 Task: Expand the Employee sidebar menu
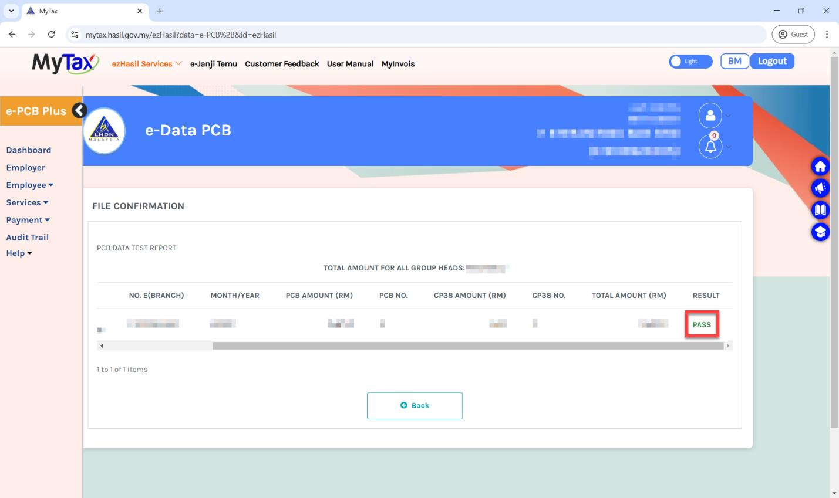pos(29,185)
